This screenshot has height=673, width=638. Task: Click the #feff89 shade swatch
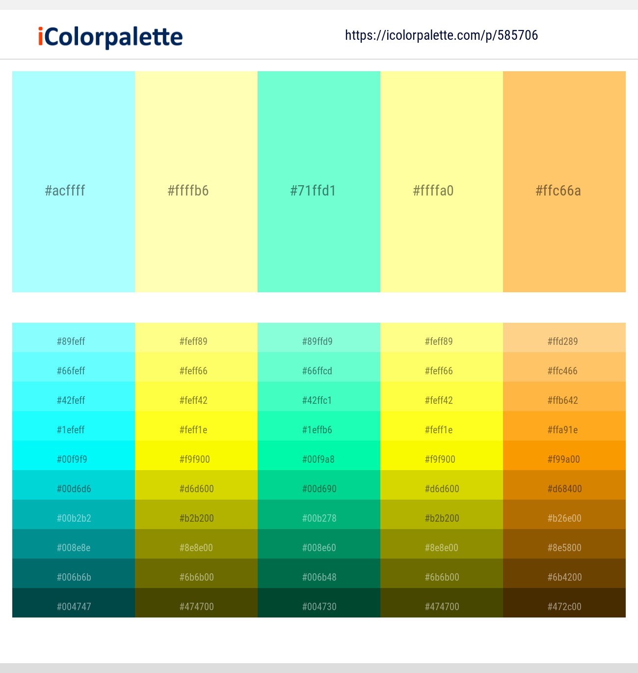[x=196, y=341]
